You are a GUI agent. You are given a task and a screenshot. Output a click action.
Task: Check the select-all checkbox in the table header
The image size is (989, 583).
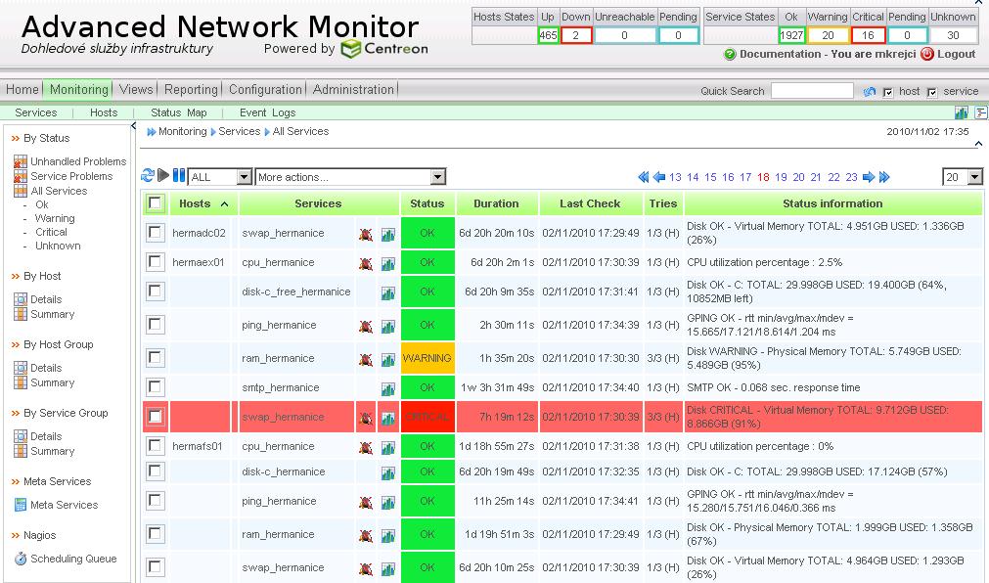[155, 202]
